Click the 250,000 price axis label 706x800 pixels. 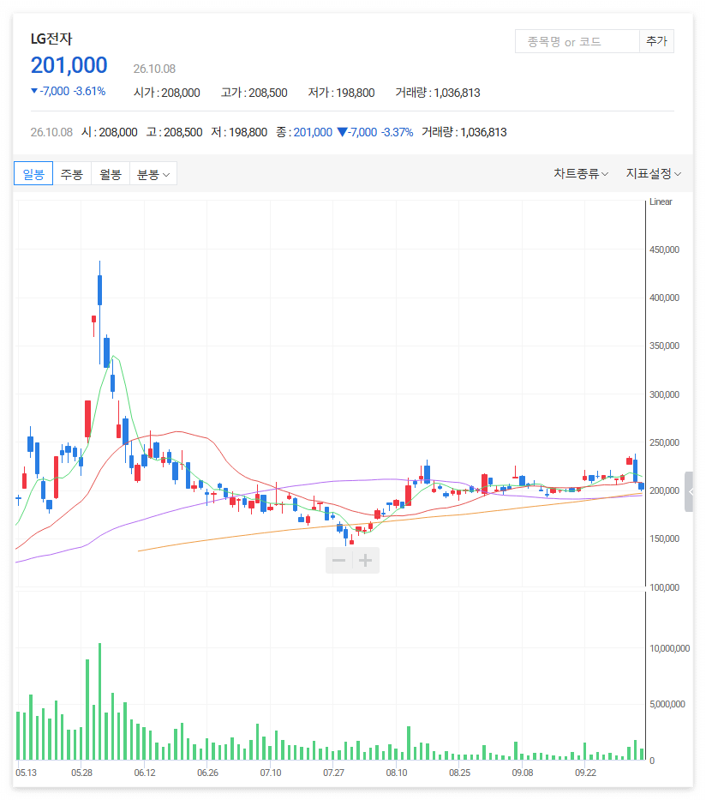664,442
